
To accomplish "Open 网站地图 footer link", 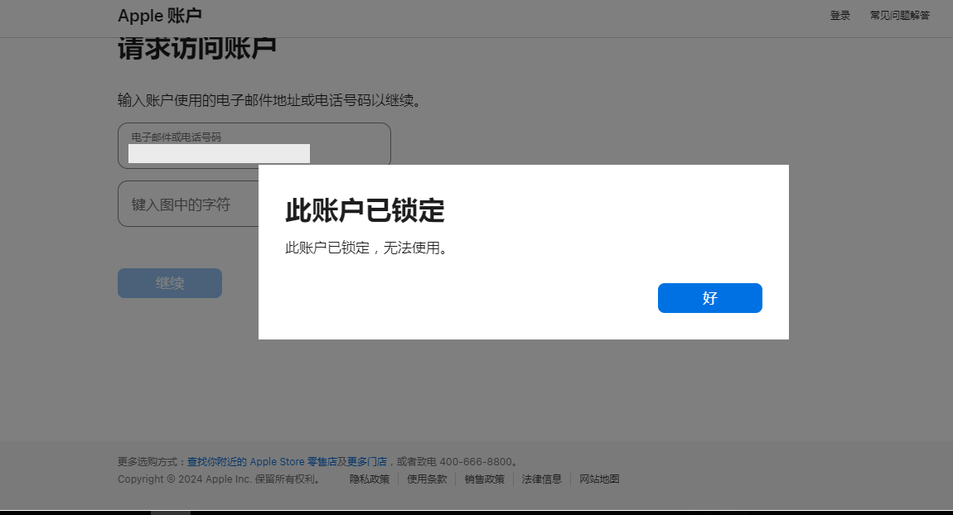I will coord(599,479).
